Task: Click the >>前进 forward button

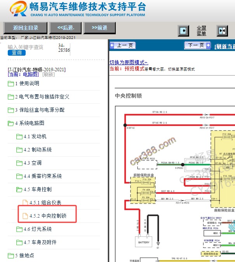Action: tap(99, 28)
